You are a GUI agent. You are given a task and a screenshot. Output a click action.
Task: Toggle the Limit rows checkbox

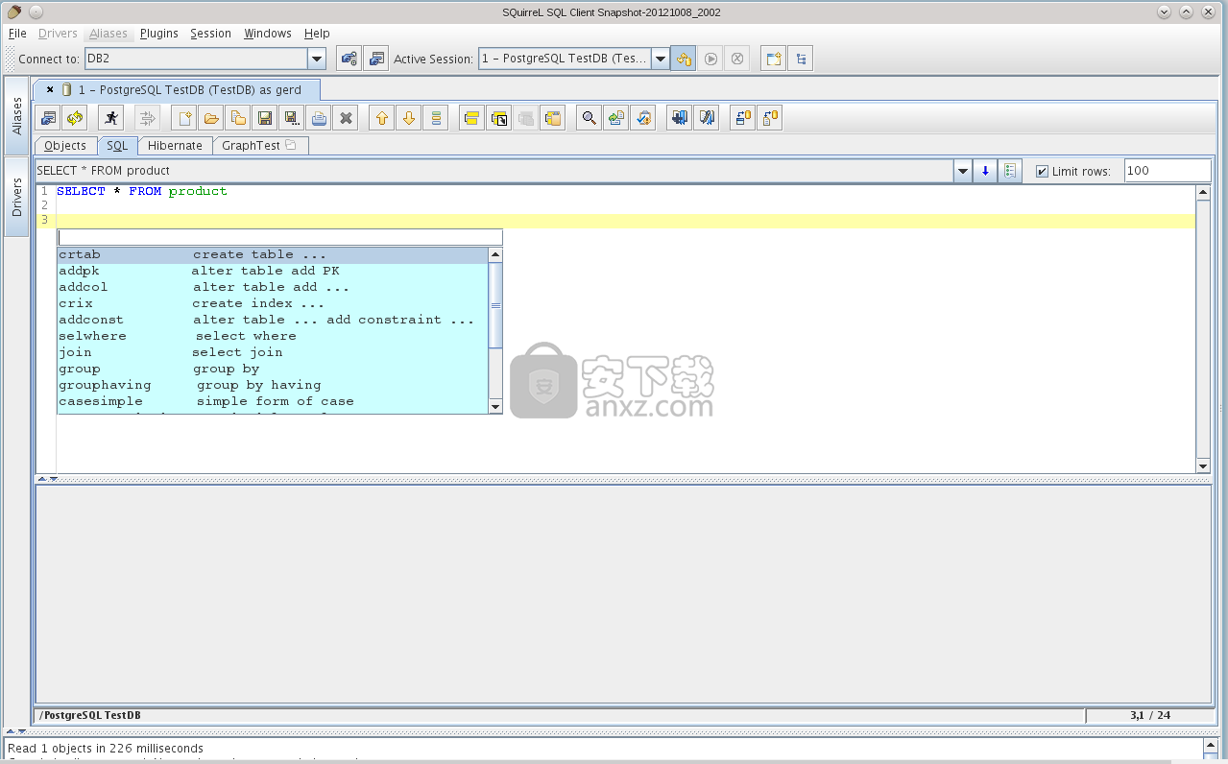click(x=1042, y=171)
